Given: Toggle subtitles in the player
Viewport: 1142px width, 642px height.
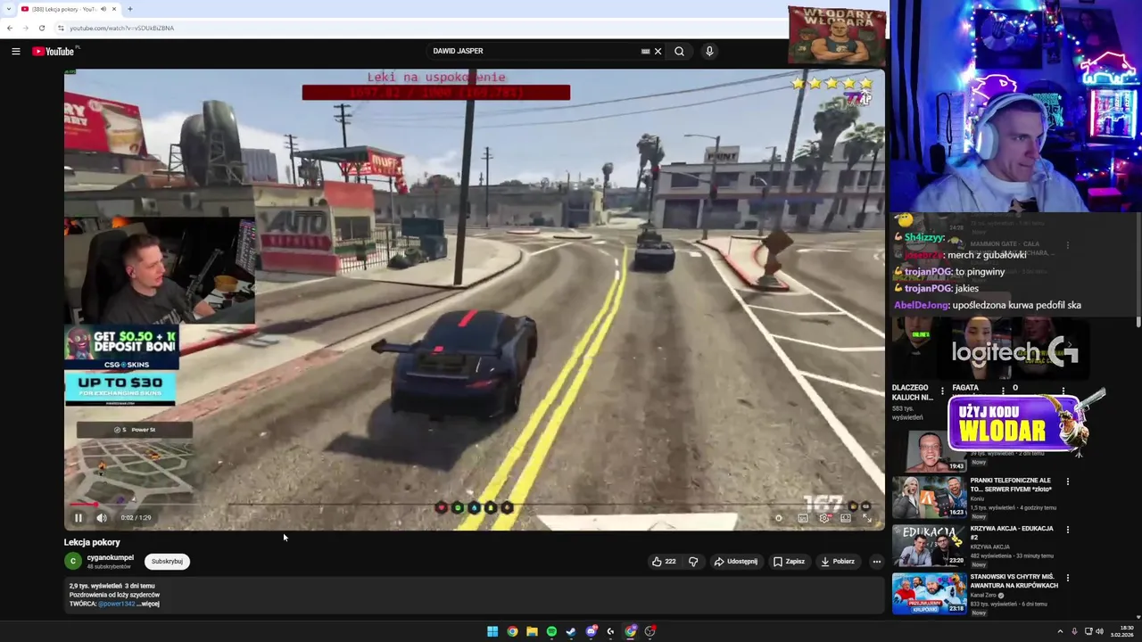Looking at the screenshot, I should (802, 517).
